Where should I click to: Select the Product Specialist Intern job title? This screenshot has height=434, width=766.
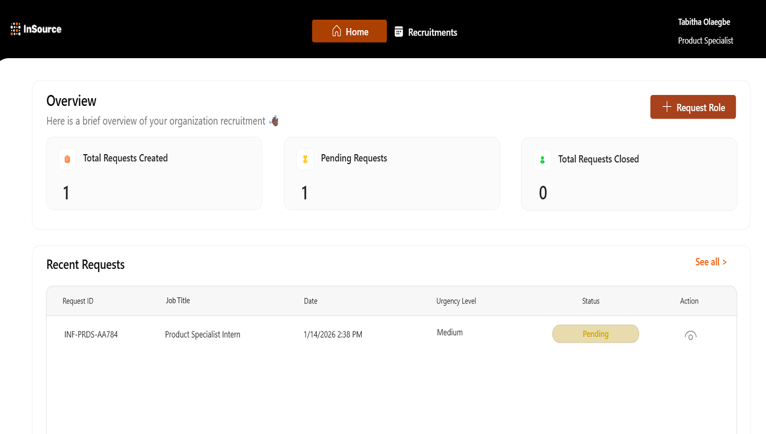point(203,334)
